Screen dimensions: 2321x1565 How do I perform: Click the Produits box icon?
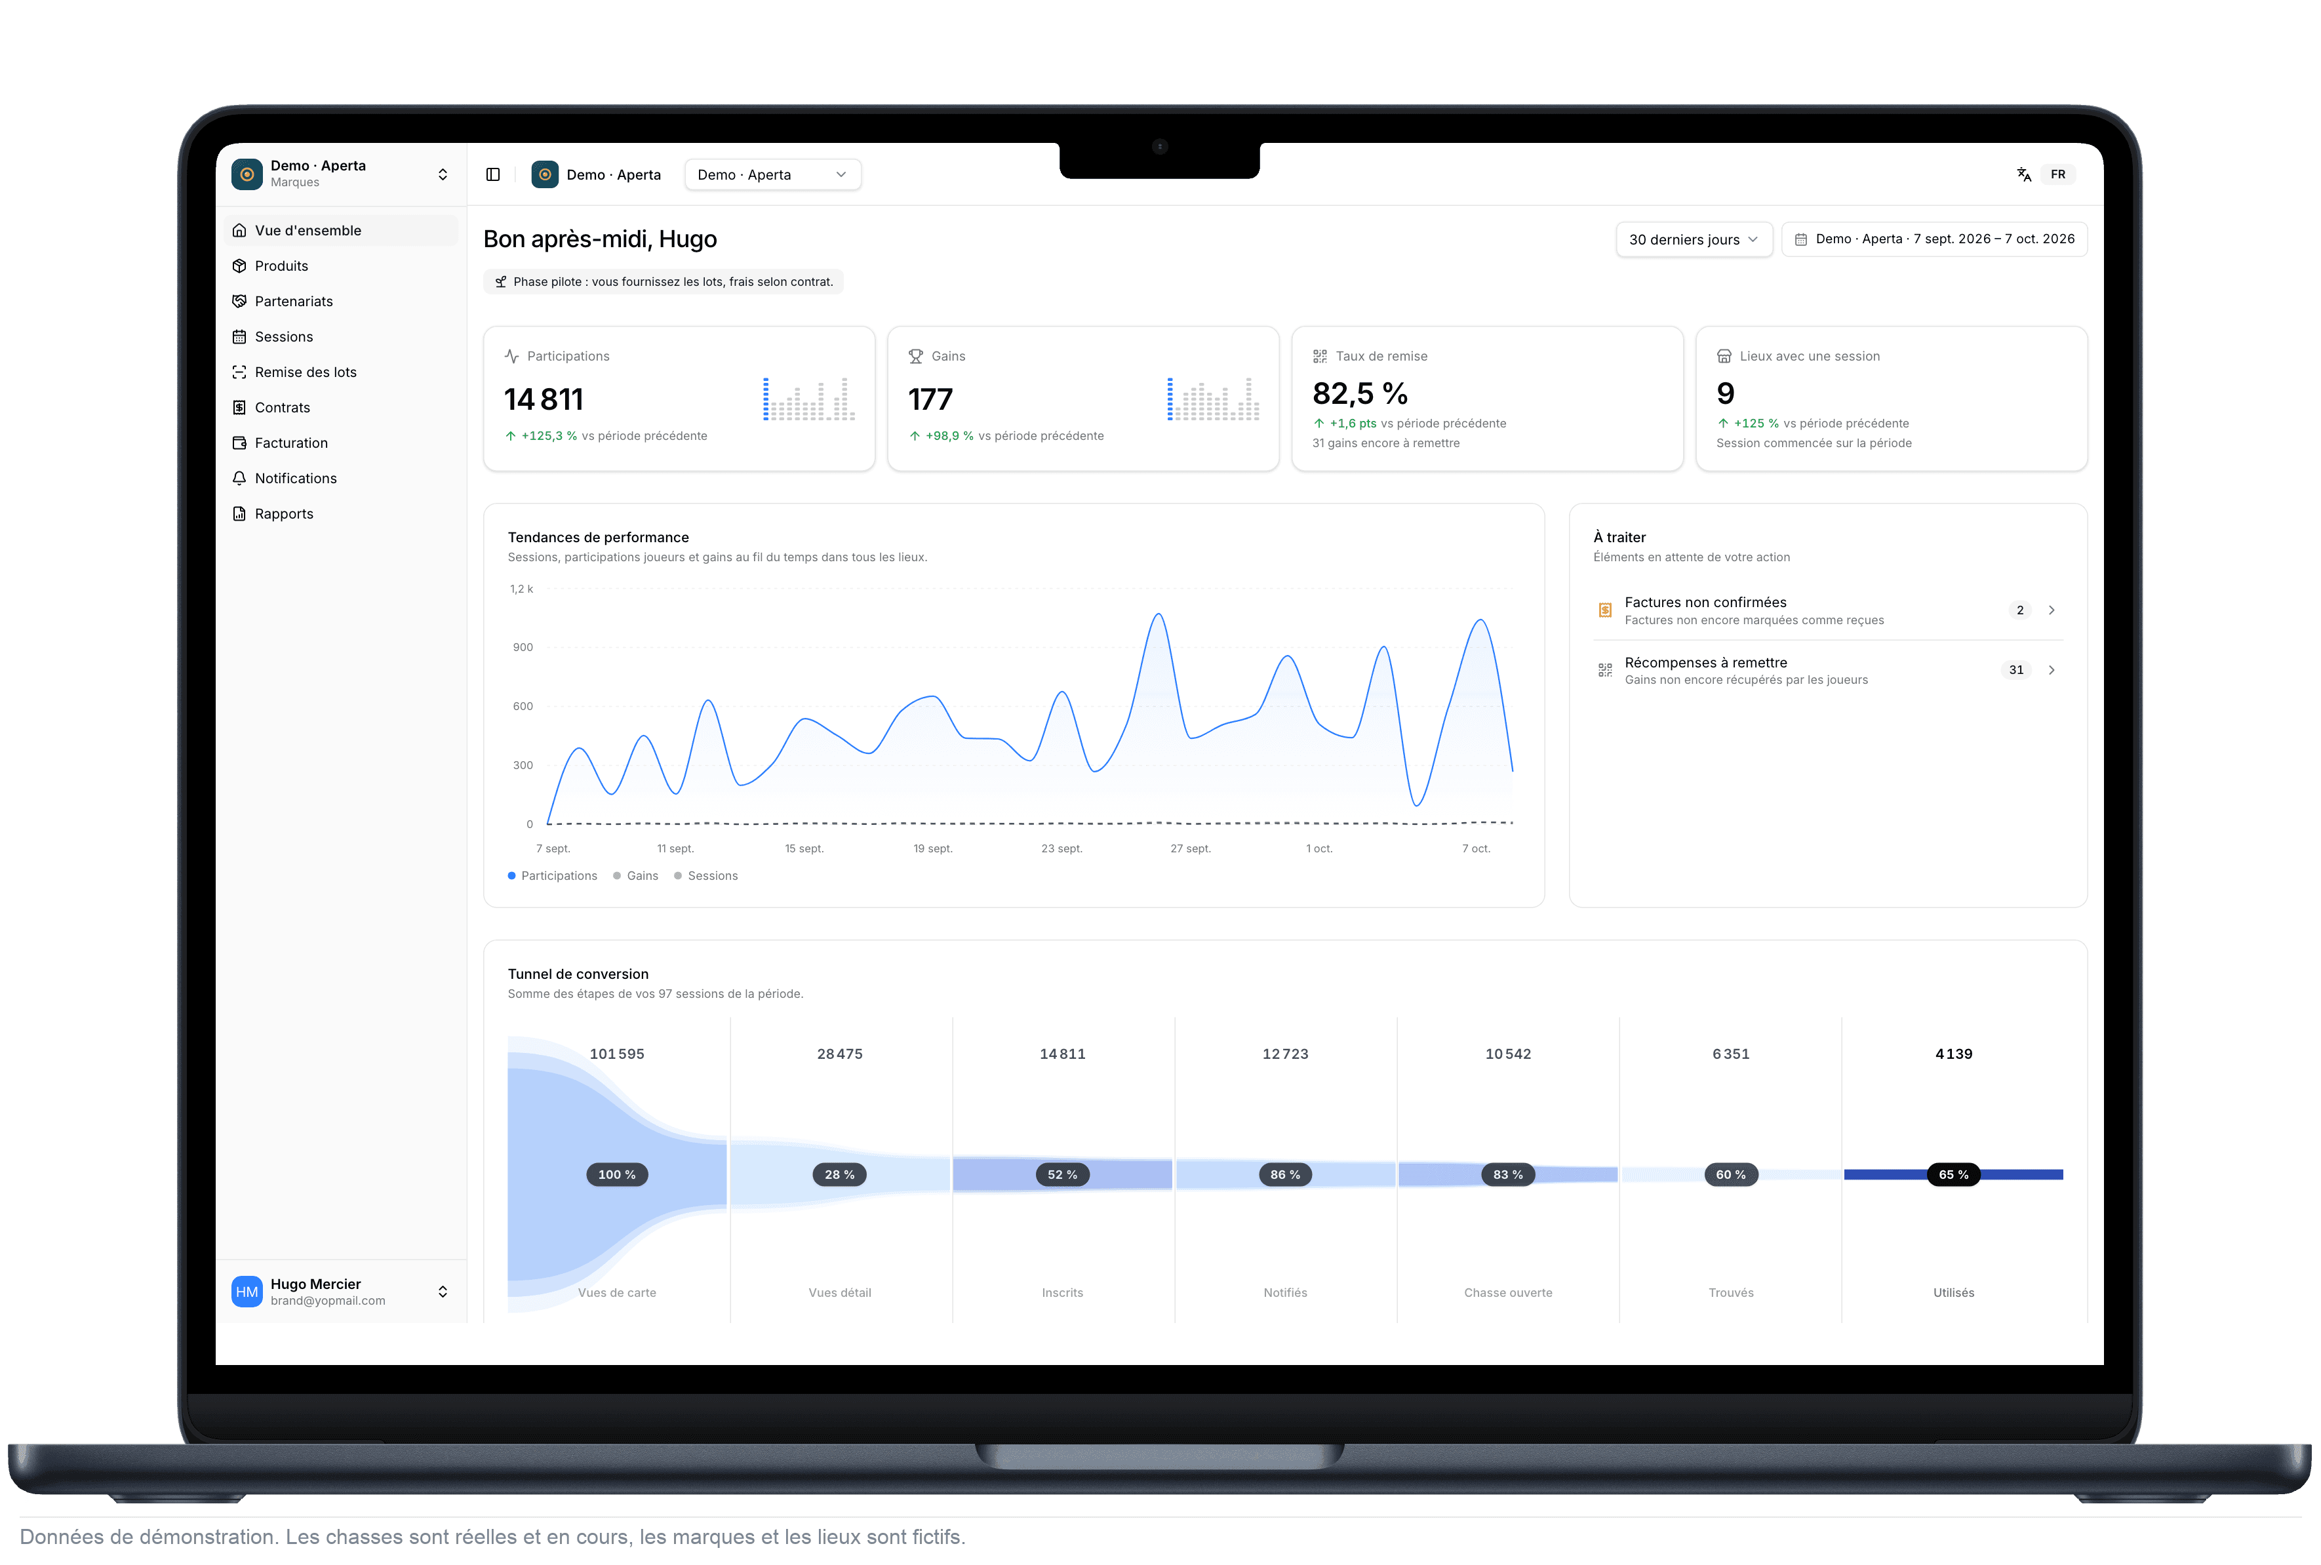(239, 266)
